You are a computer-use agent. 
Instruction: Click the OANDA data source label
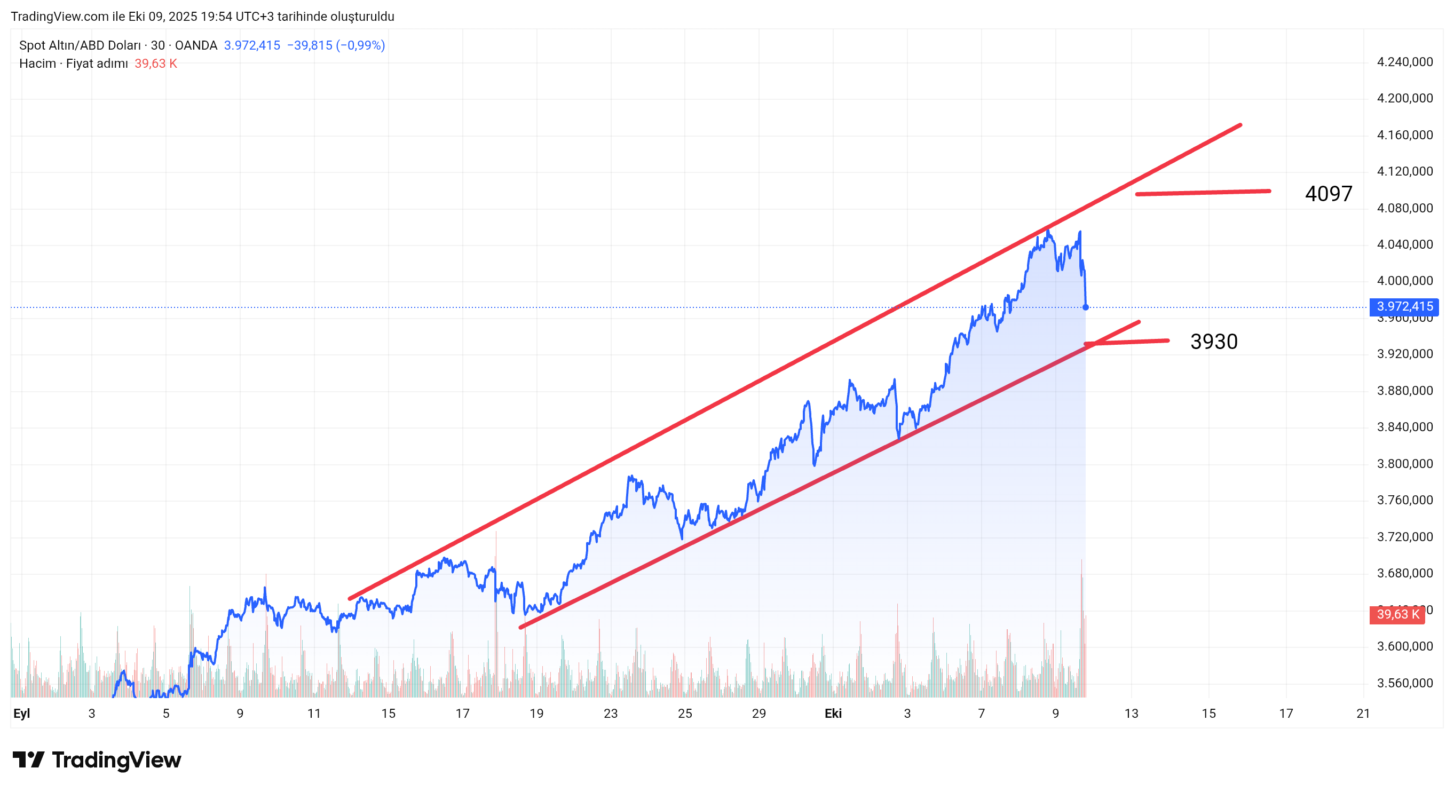(x=196, y=45)
